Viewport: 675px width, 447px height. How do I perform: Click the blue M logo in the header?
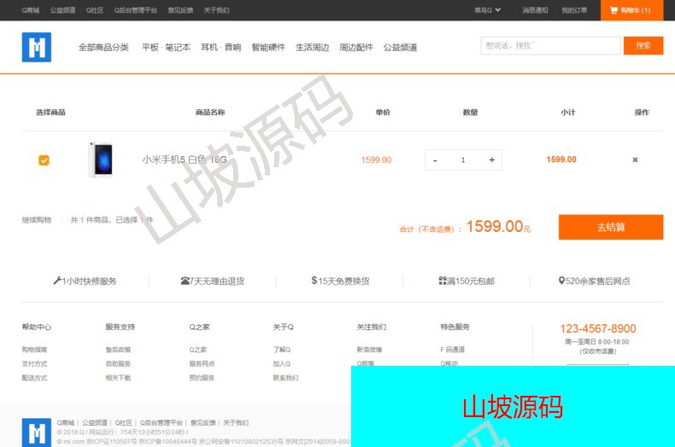click(x=37, y=47)
